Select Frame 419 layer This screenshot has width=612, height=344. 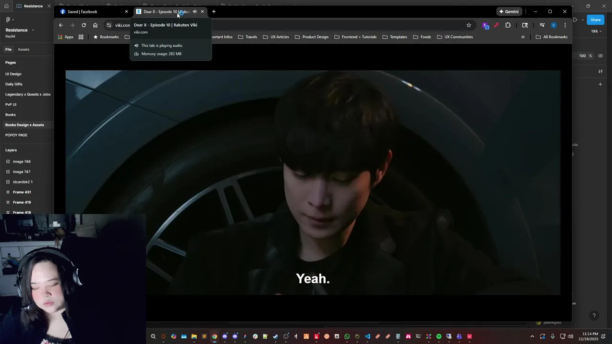[22, 202]
